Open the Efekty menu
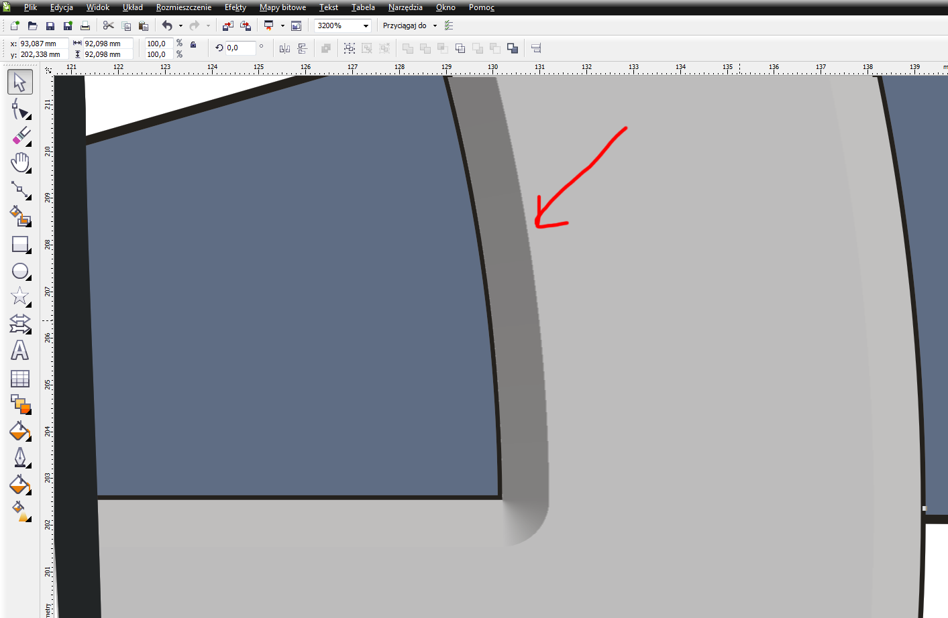948x618 pixels. 235,7
